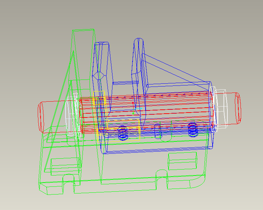This screenshot has width=263, height=210.
Task: Select the green rectangular pocket at lower left
Action: click(x=65, y=166)
